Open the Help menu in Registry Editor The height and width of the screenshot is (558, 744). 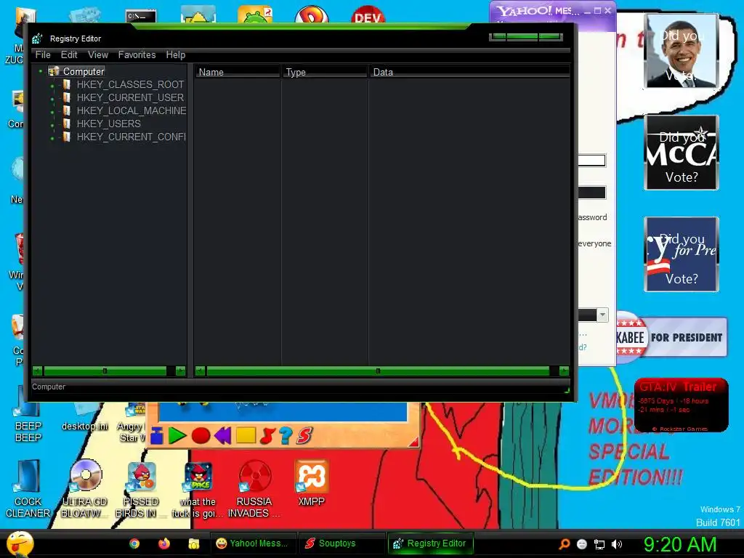[x=176, y=55]
